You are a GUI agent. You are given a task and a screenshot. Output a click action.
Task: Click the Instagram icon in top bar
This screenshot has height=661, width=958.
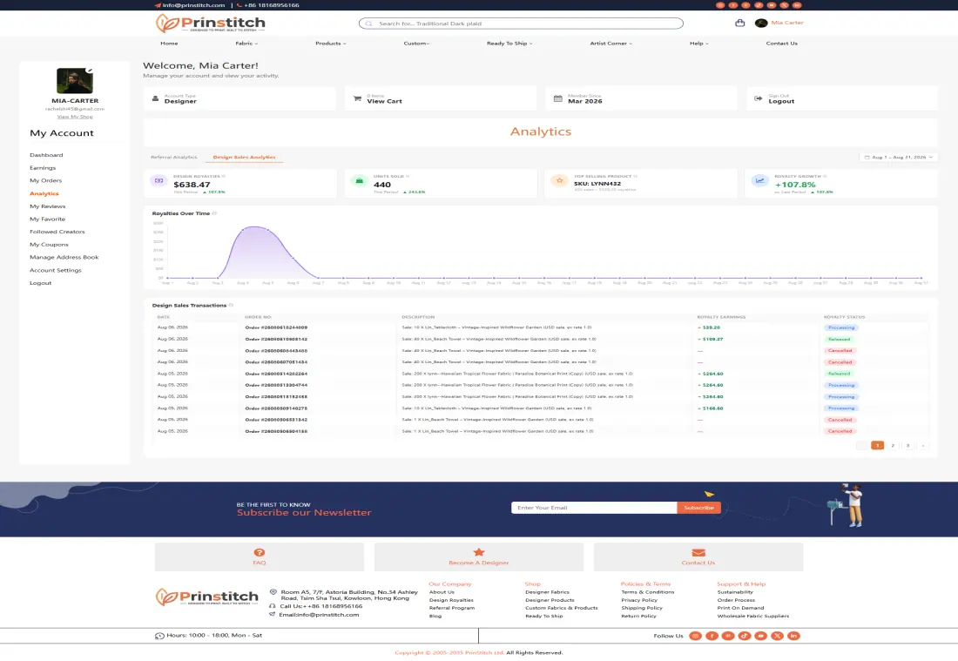pos(720,5)
